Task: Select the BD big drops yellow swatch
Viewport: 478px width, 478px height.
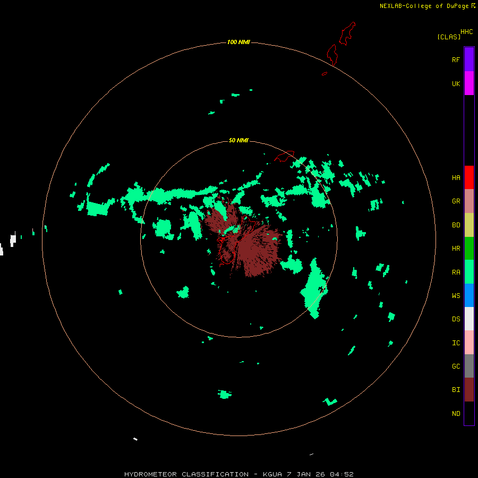Action: [469, 225]
